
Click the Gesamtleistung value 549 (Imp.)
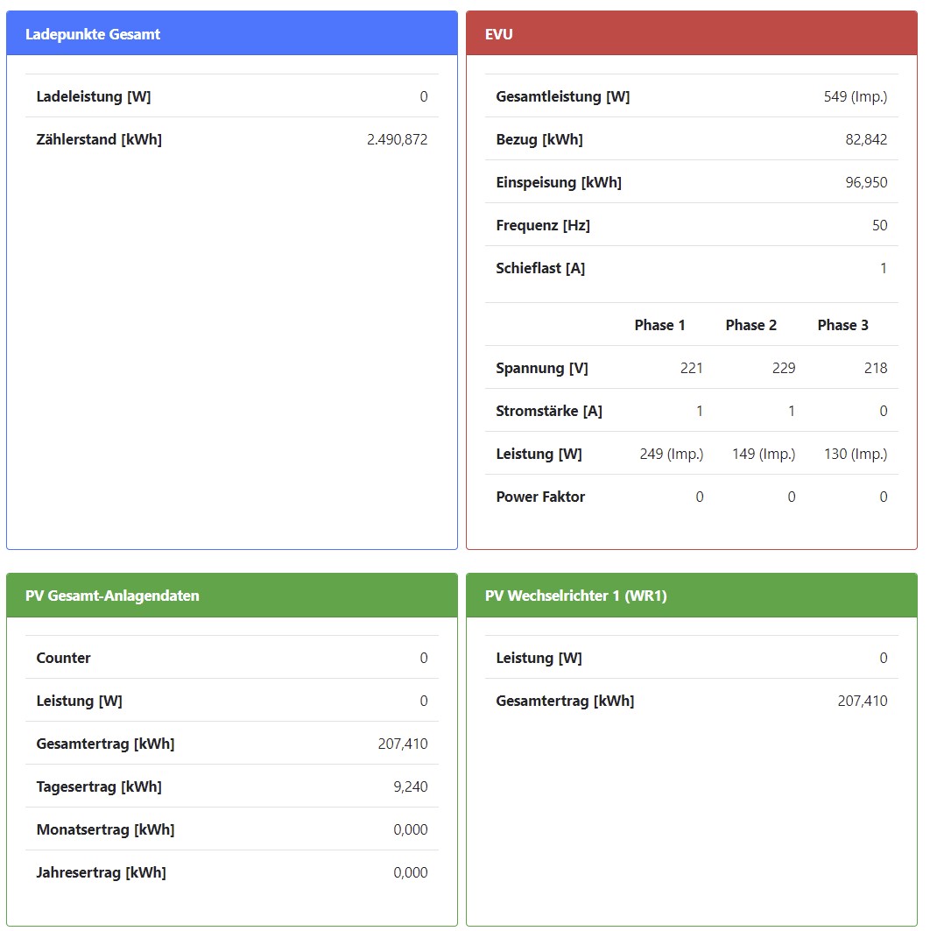pos(855,96)
